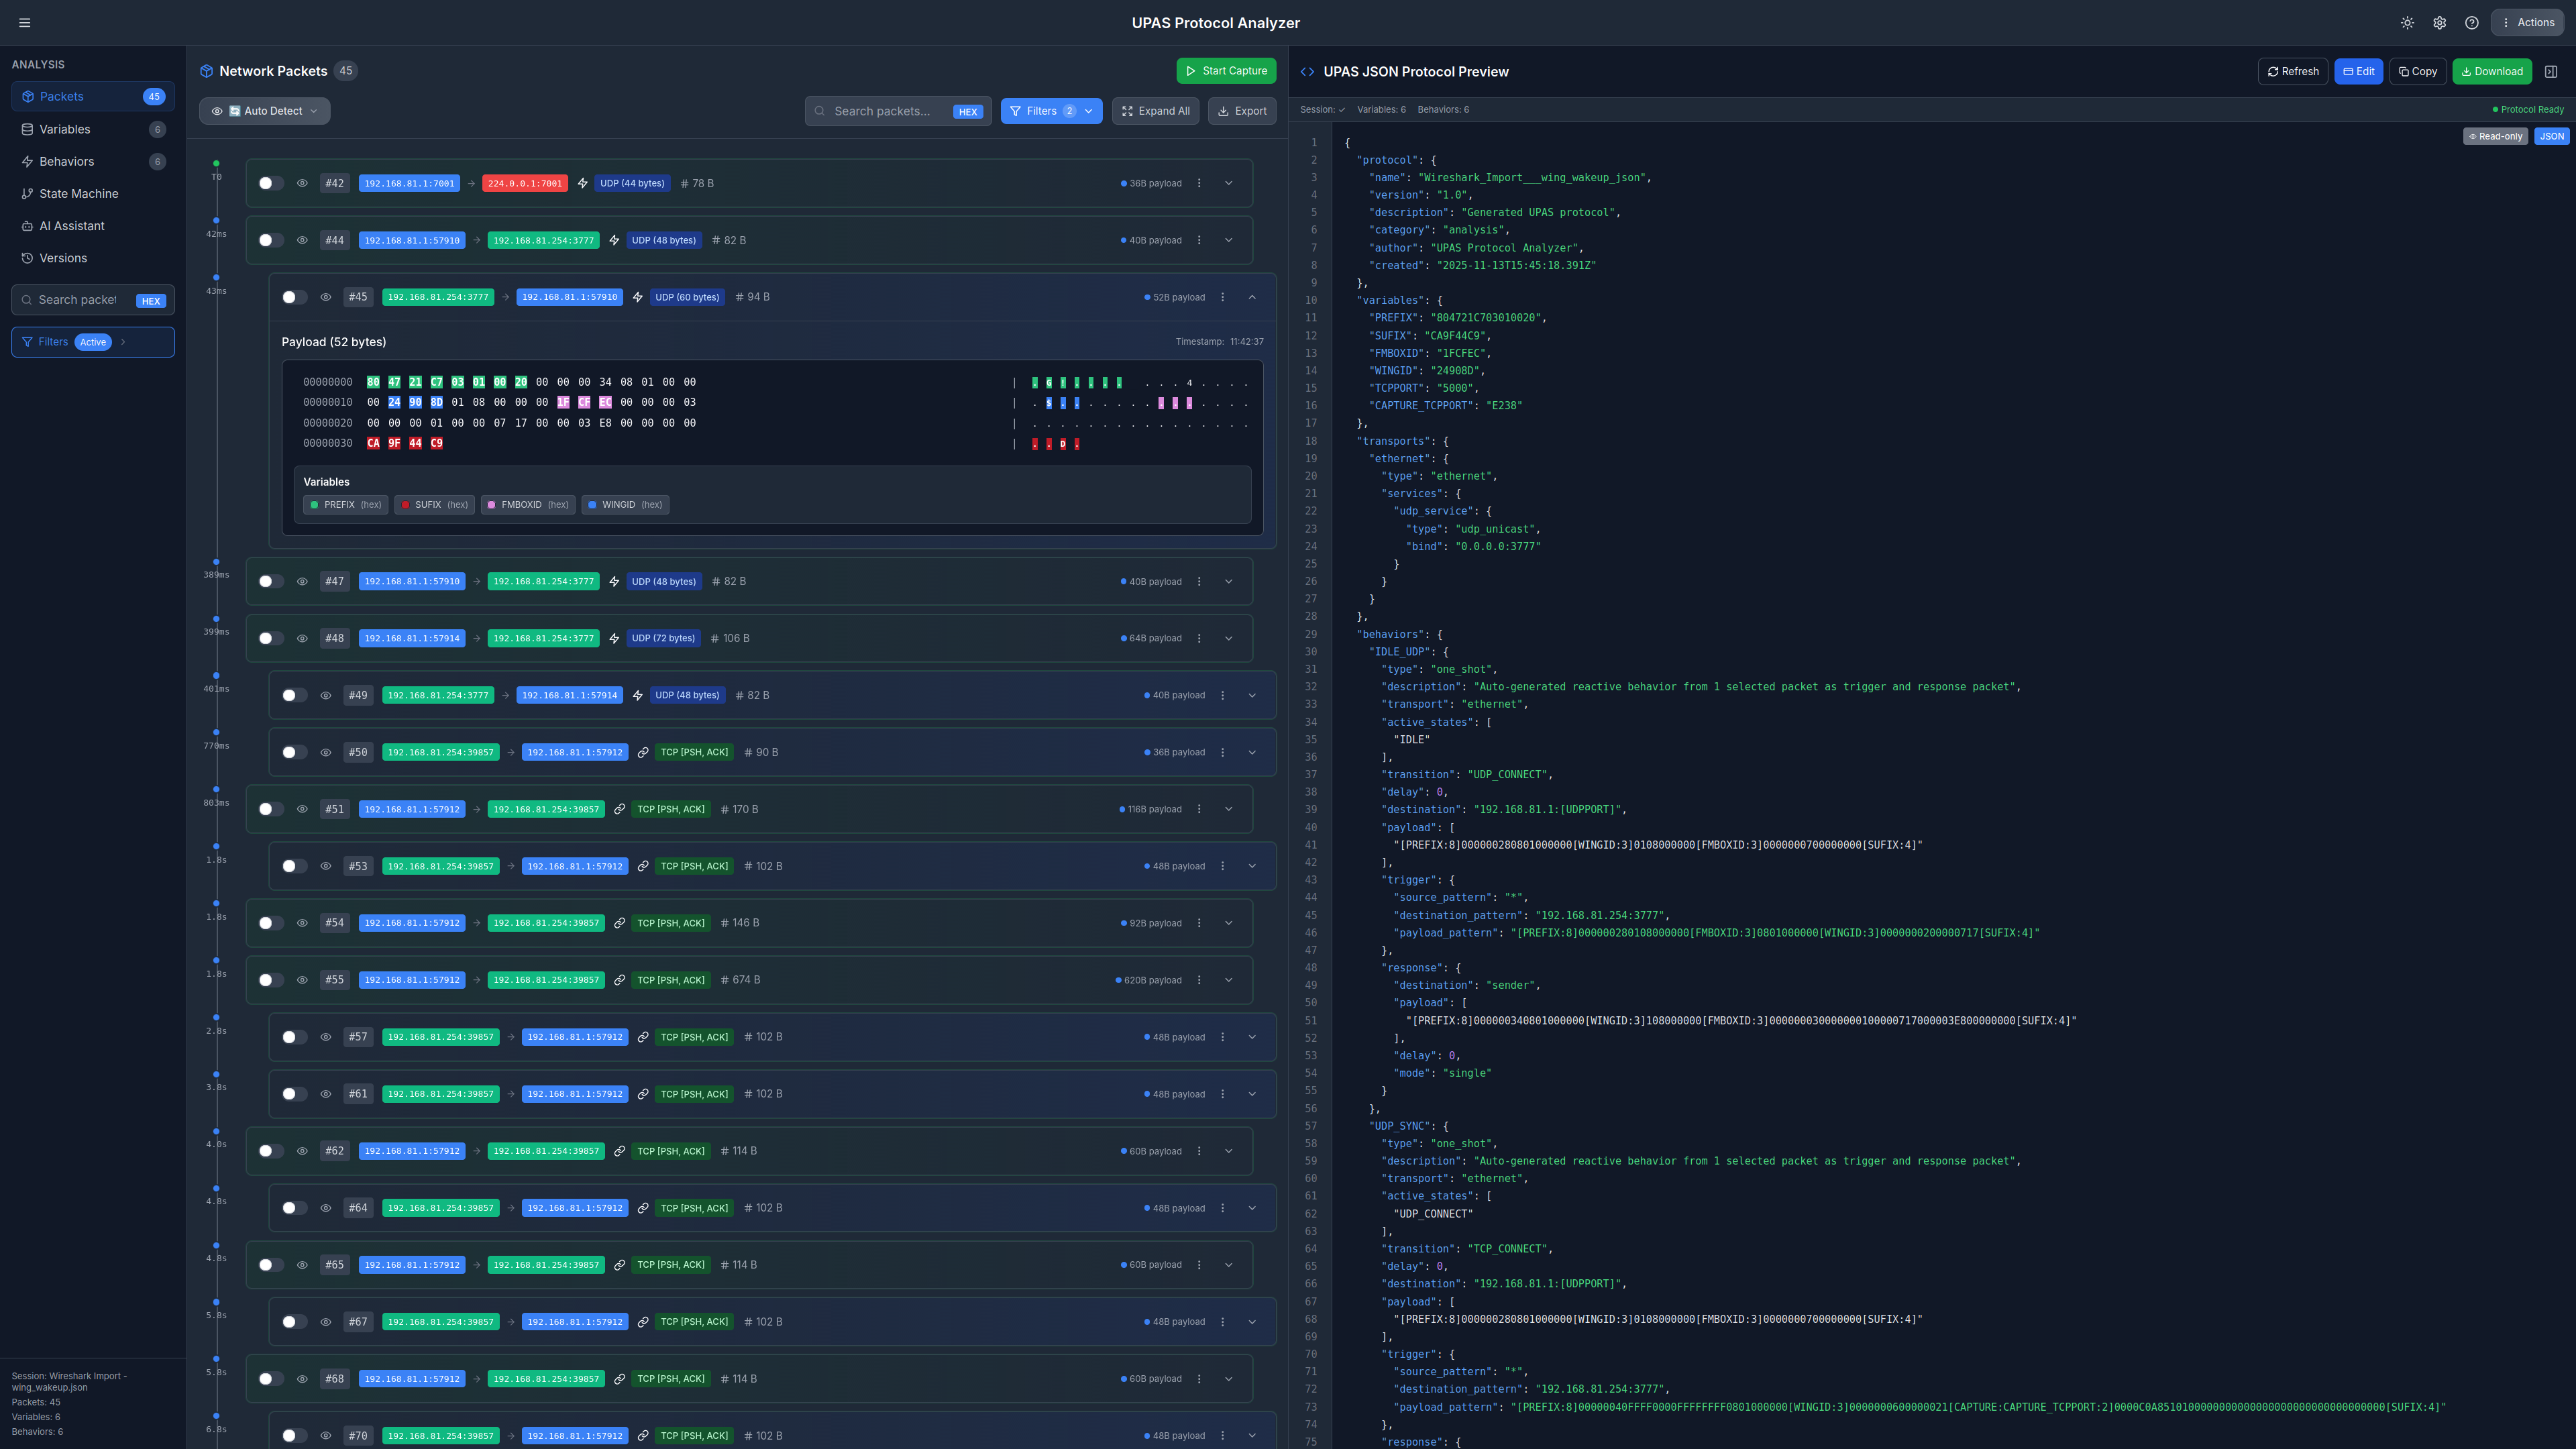Click the HEX badge in packet search

pyautogui.click(x=967, y=112)
